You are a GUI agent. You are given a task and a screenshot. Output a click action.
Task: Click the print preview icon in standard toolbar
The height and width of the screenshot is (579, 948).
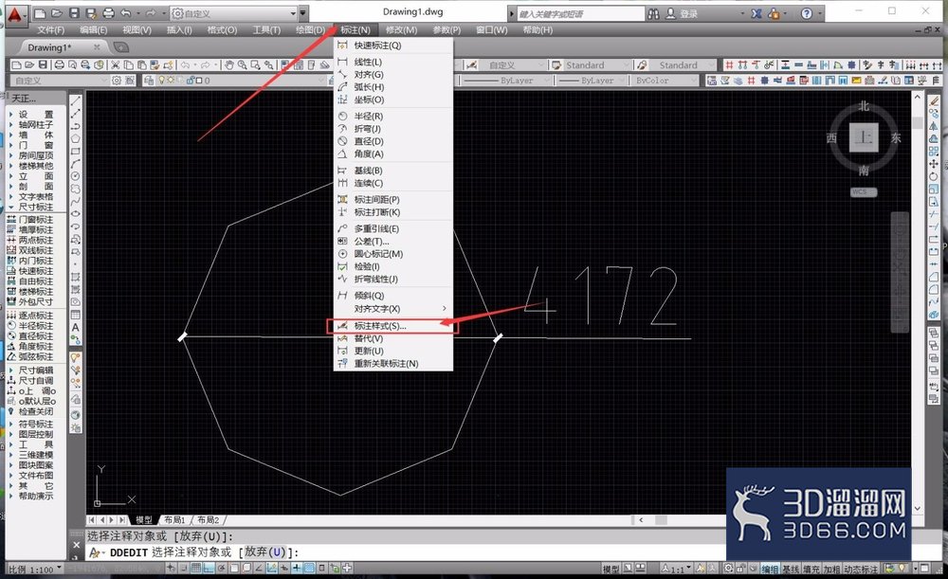coord(72,64)
